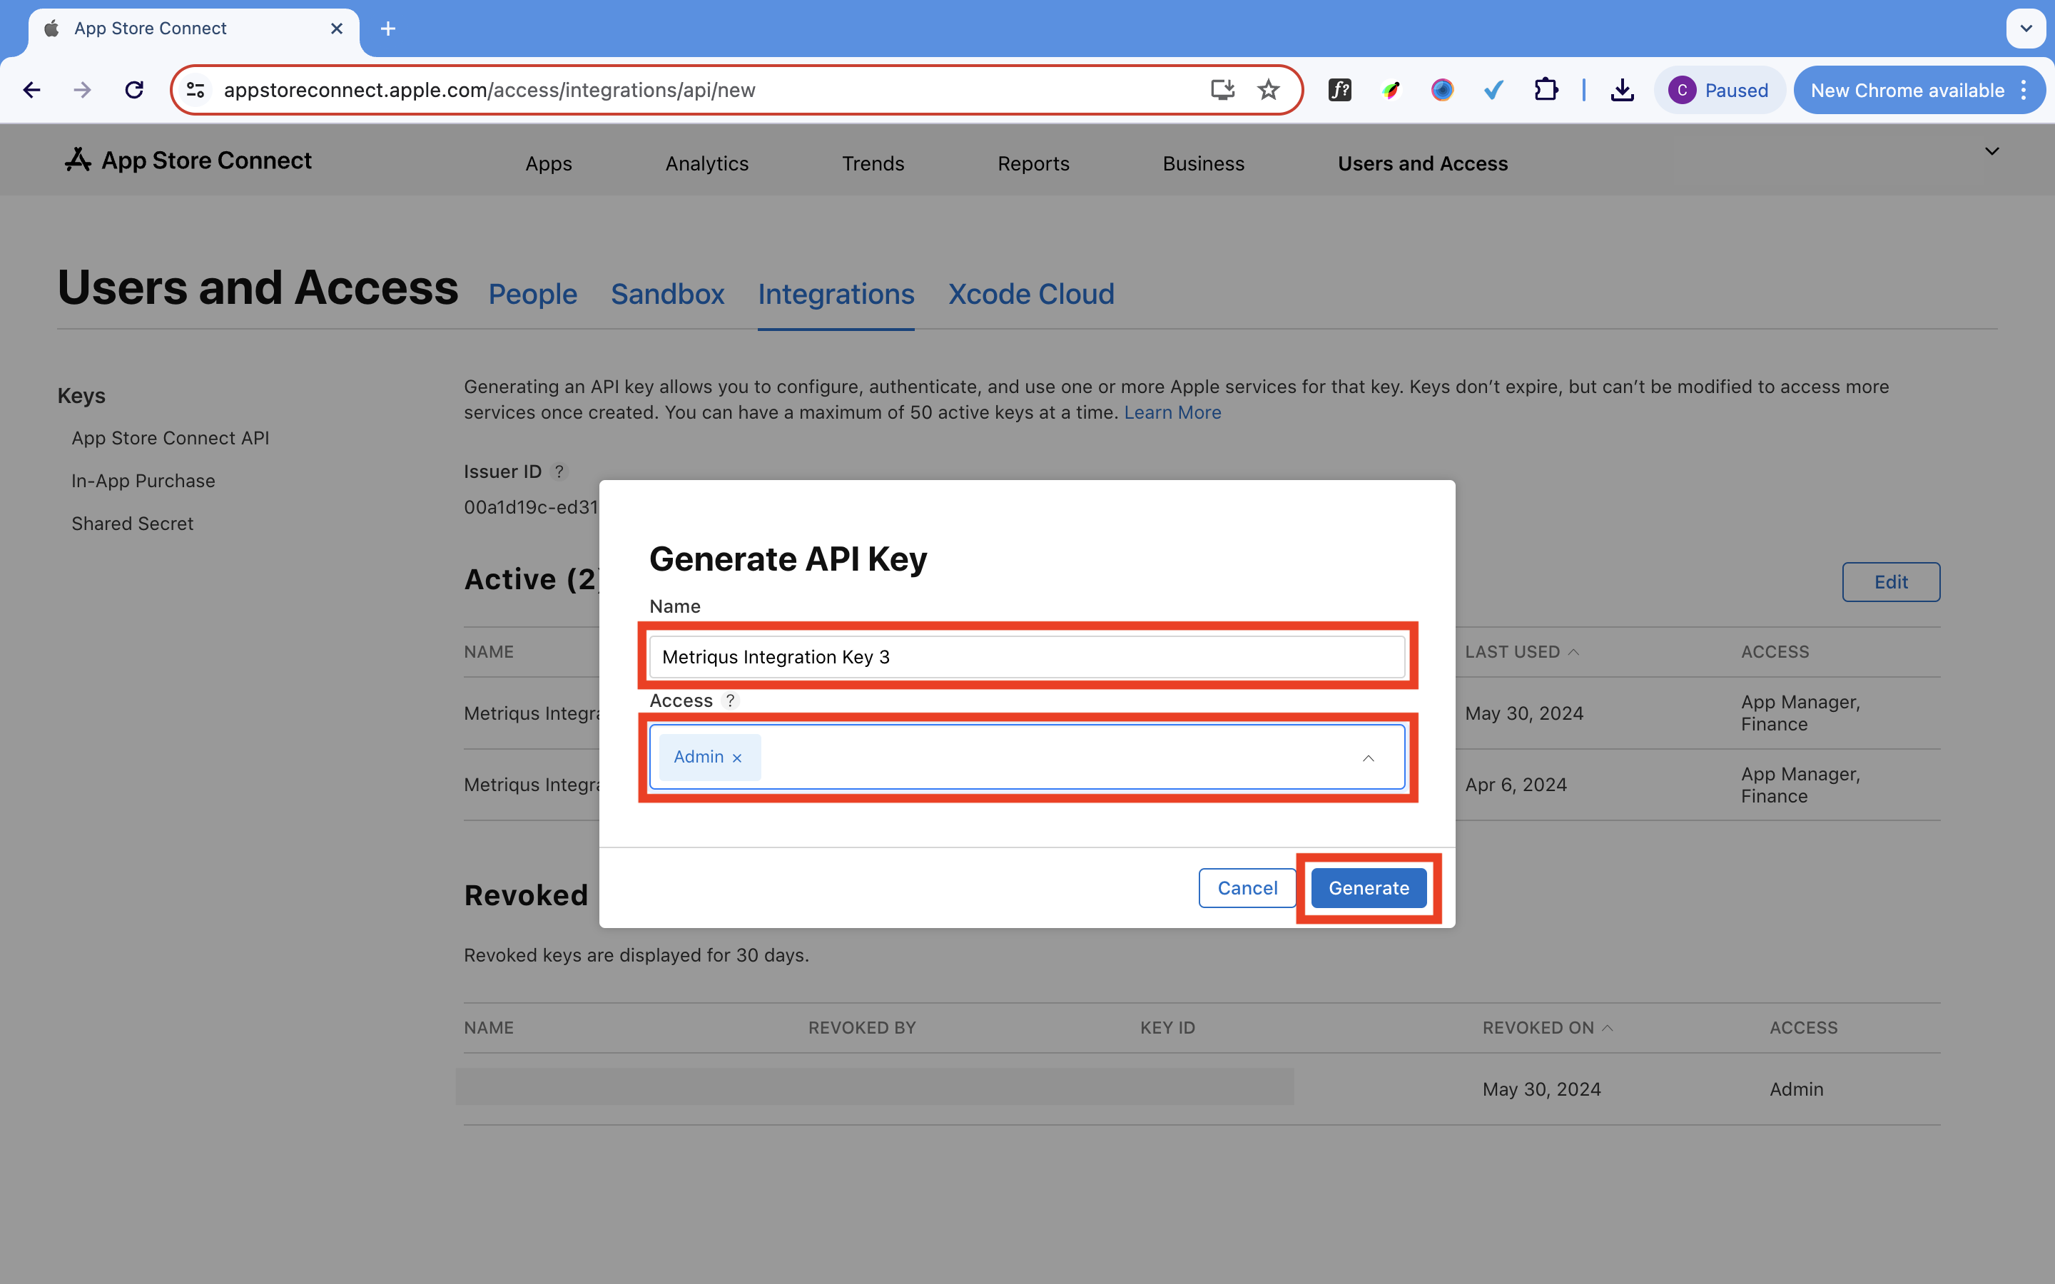
Task: Open the blue checkmark extension icon
Action: (x=1493, y=90)
